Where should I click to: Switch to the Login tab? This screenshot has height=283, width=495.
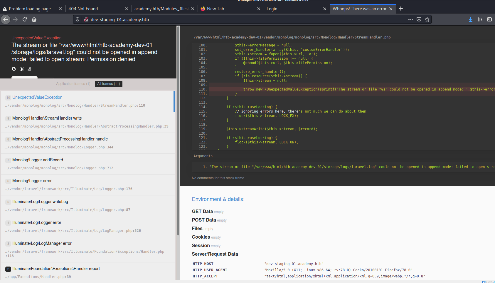click(272, 9)
